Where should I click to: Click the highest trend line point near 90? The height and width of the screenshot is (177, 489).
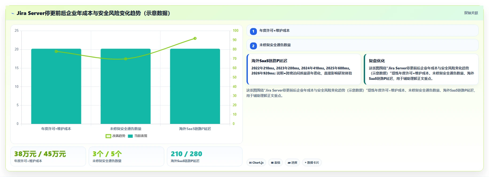[195, 38]
